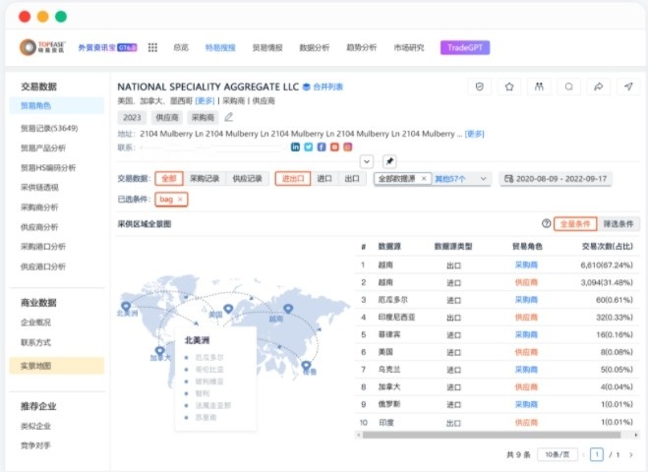The image size is (648, 472).
Task: Open 采供链透视 in sidebar
Action: point(39,187)
